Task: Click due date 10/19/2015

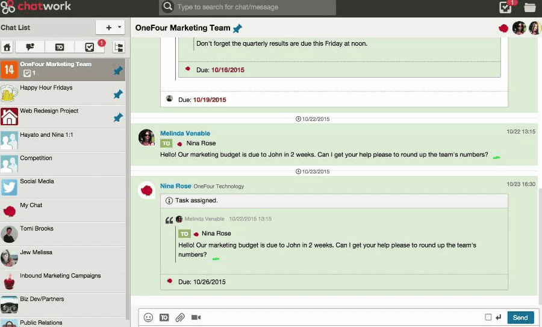Action: pos(210,99)
